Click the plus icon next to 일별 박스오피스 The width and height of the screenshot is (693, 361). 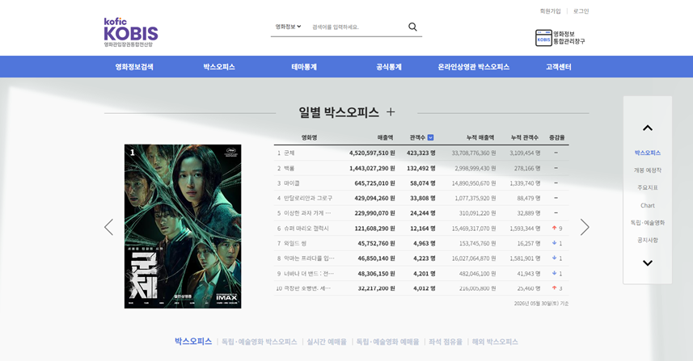click(x=391, y=112)
